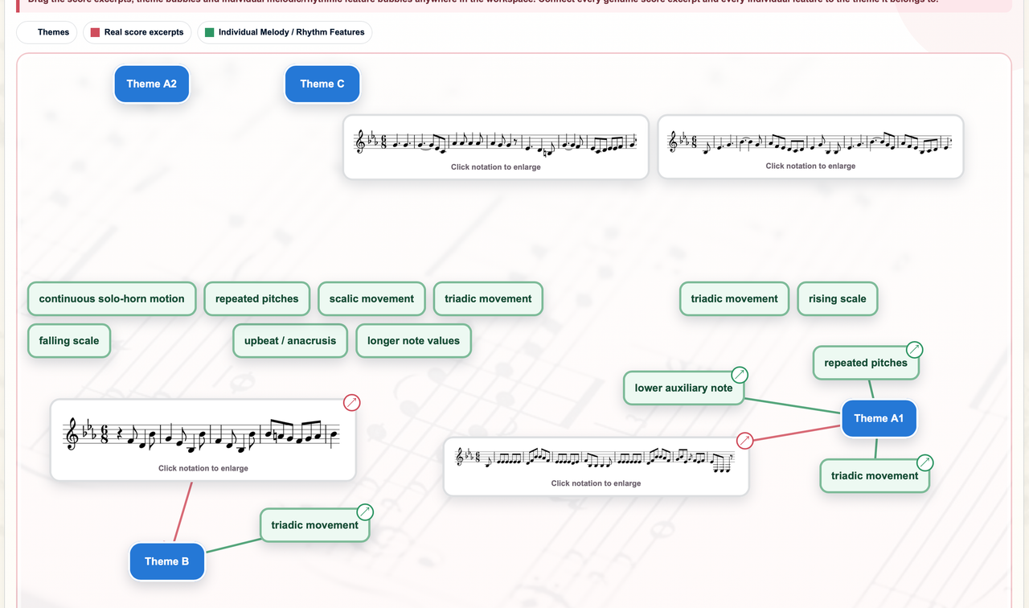Click enlarge caption under Theme B's excerpt

point(203,468)
